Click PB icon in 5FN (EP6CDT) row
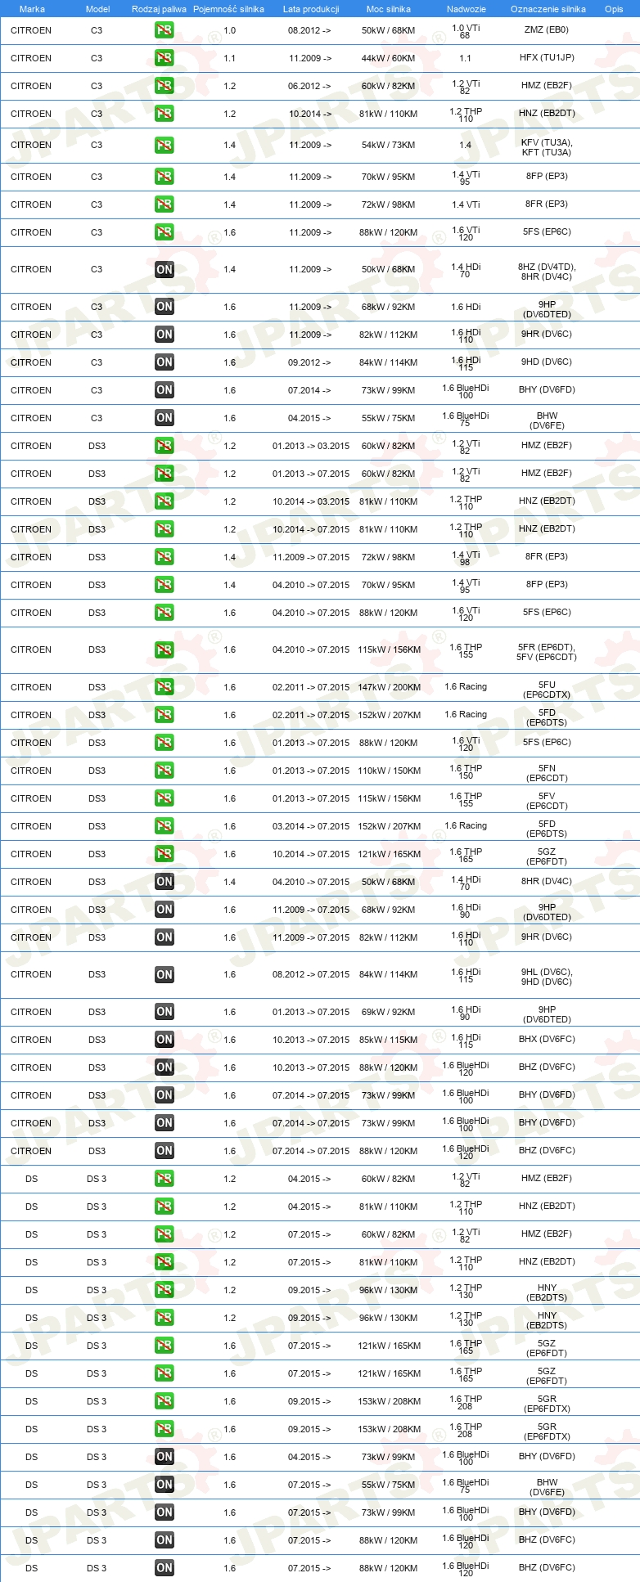The image size is (640, 1582). coord(165,771)
